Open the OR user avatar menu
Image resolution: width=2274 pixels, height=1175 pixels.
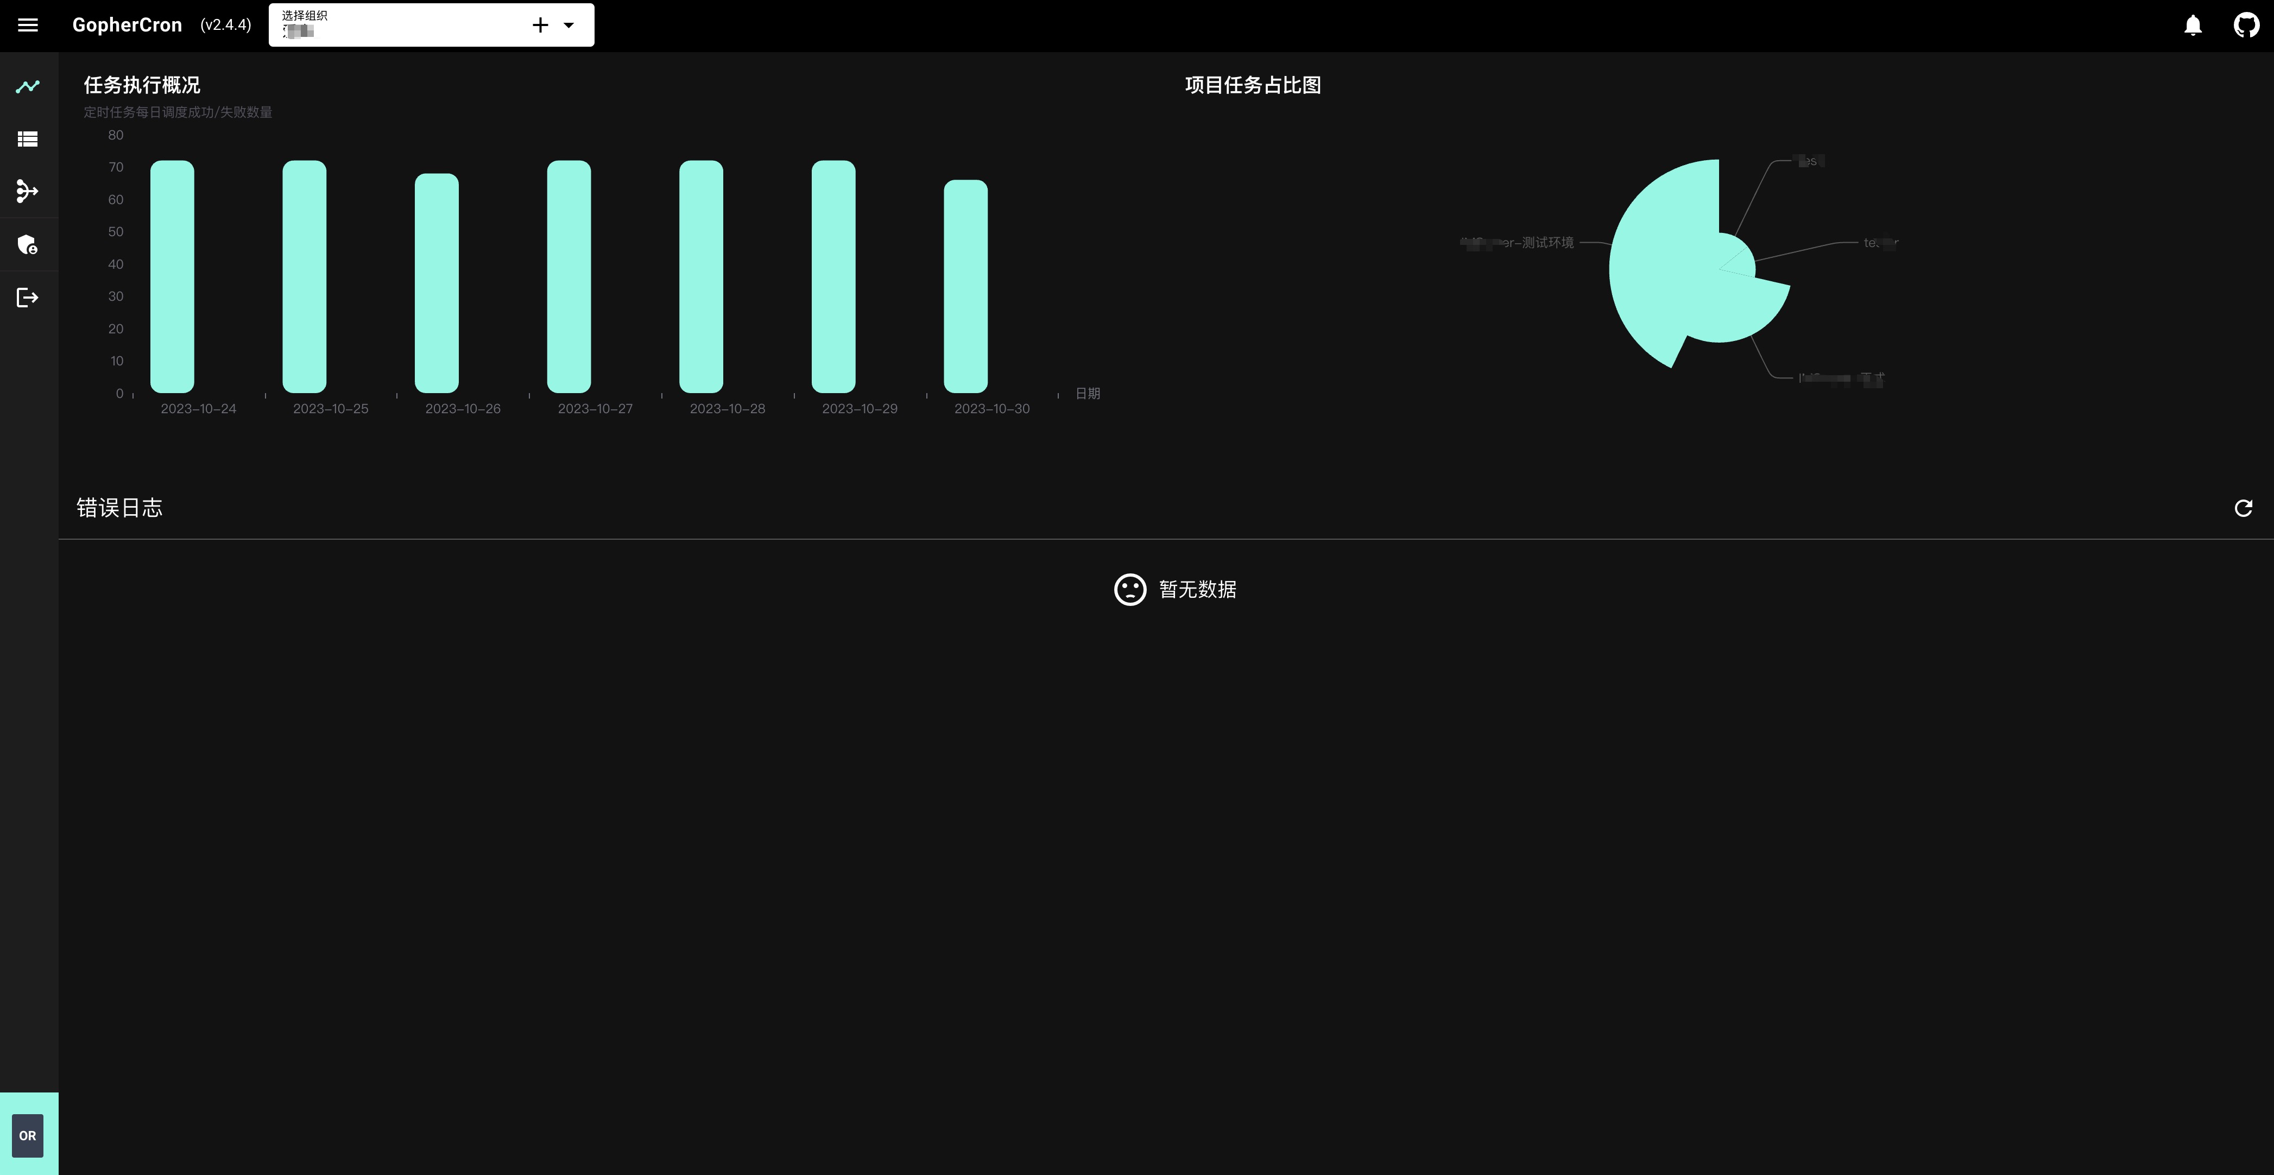click(x=27, y=1135)
